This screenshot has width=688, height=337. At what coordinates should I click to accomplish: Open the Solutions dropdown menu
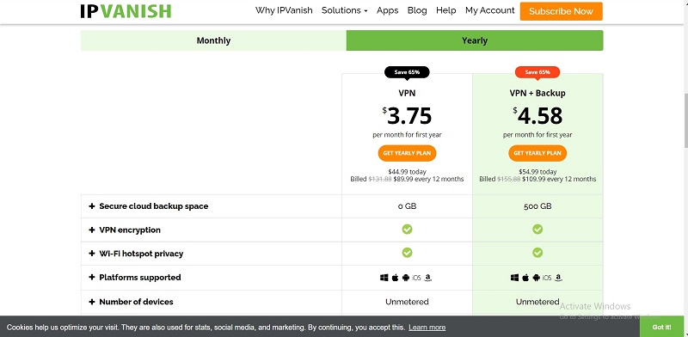(345, 10)
